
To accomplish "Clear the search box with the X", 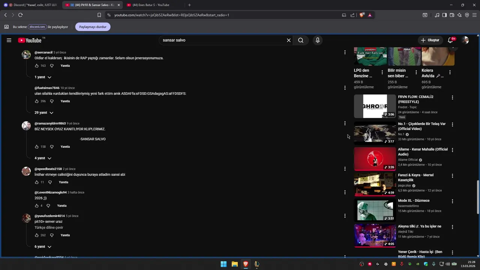I will click(x=289, y=40).
